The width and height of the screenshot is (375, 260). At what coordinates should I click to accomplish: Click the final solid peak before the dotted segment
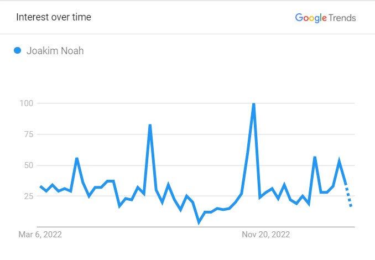339,159
